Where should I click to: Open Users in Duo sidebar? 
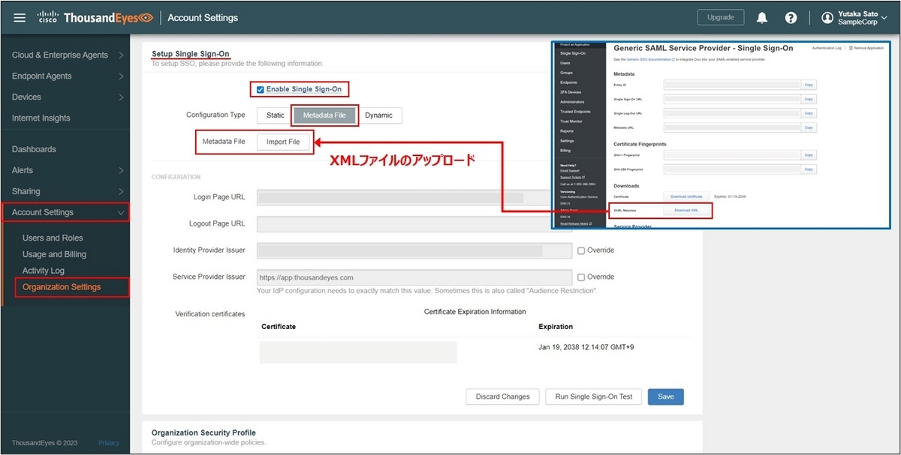[x=565, y=63]
